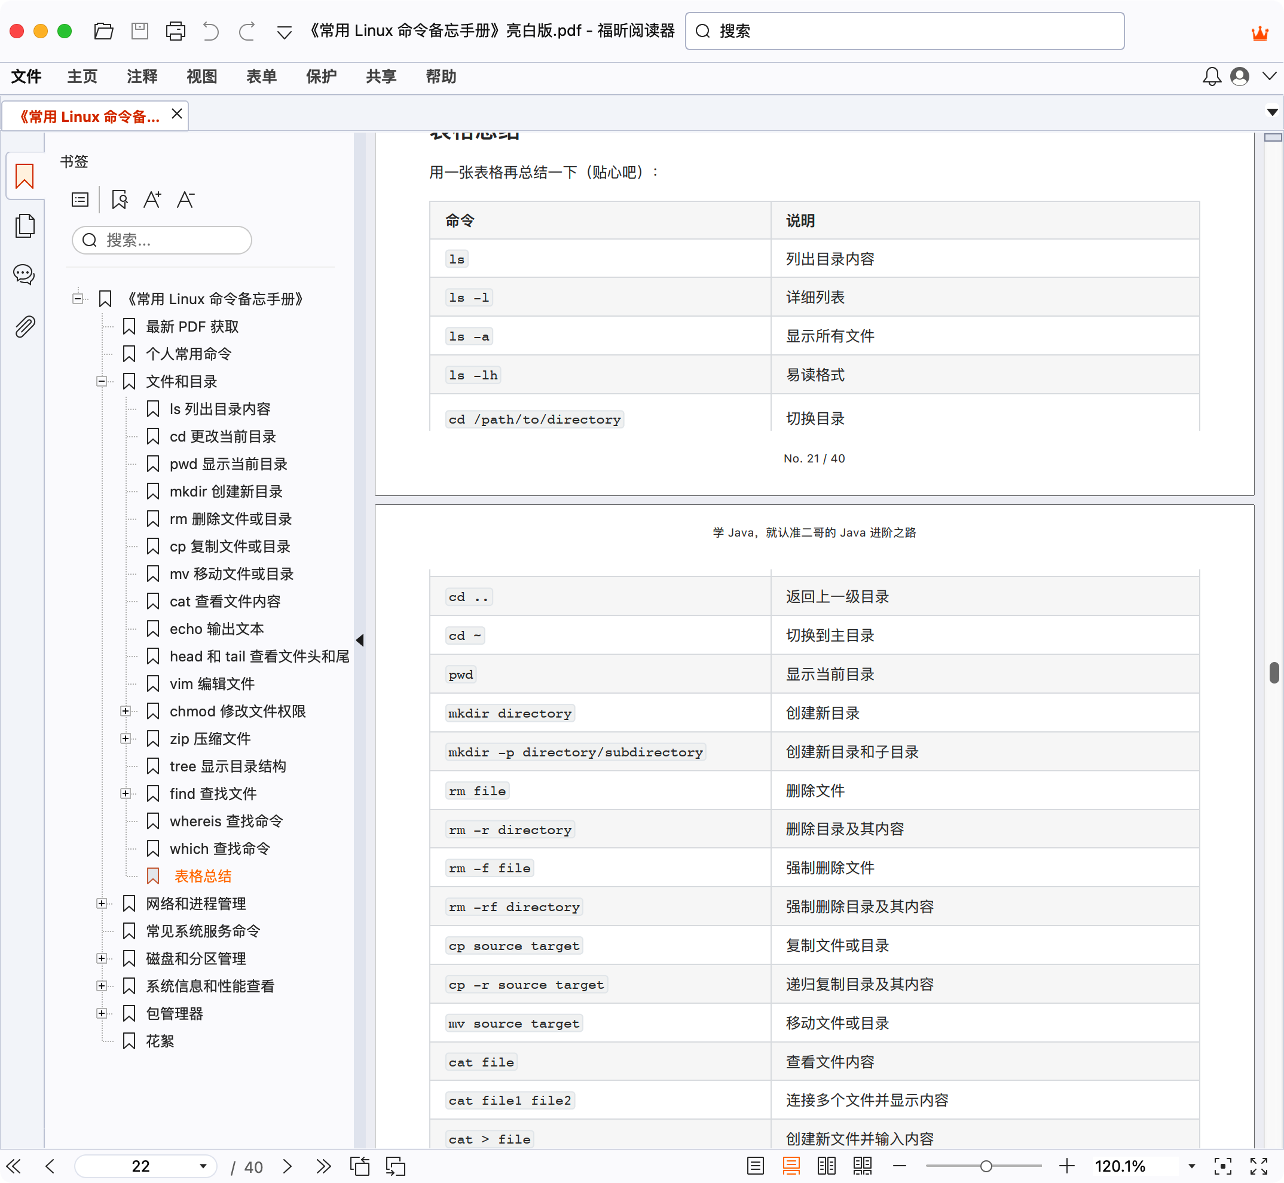
Task: Switch to continuous scrolling page view mode
Action: (792, 1166)
